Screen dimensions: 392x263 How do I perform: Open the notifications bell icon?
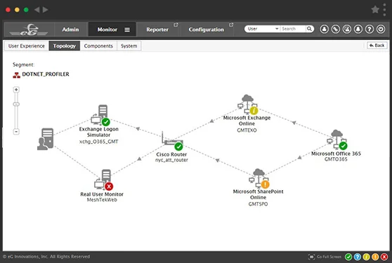pos(358,29)
